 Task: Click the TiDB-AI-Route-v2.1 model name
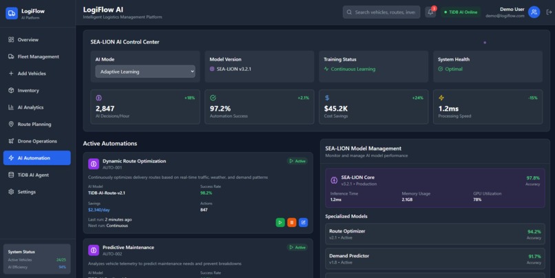point(107,193)
